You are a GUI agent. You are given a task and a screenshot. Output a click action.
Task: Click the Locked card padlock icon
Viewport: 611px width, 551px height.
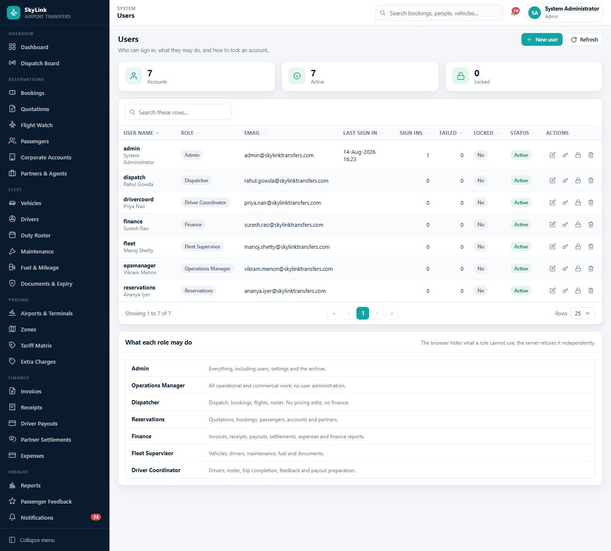[460, 76]
